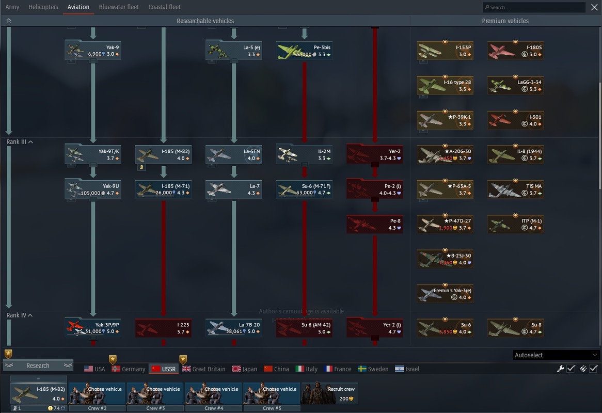Select the I-185 (M-82) in research tree
Viewport: 602px width, 413px height.
[x=163, y=154]
